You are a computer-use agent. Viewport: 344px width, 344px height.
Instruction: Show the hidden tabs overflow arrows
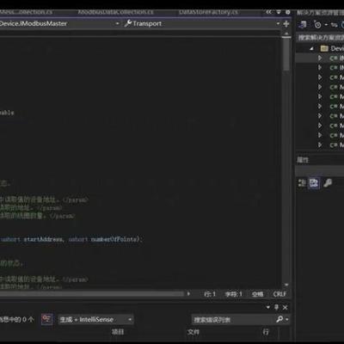268,12
